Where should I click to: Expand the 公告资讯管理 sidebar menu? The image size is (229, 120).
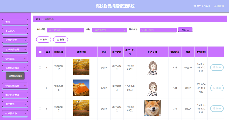pyautogui.click(x=15, y=86)
